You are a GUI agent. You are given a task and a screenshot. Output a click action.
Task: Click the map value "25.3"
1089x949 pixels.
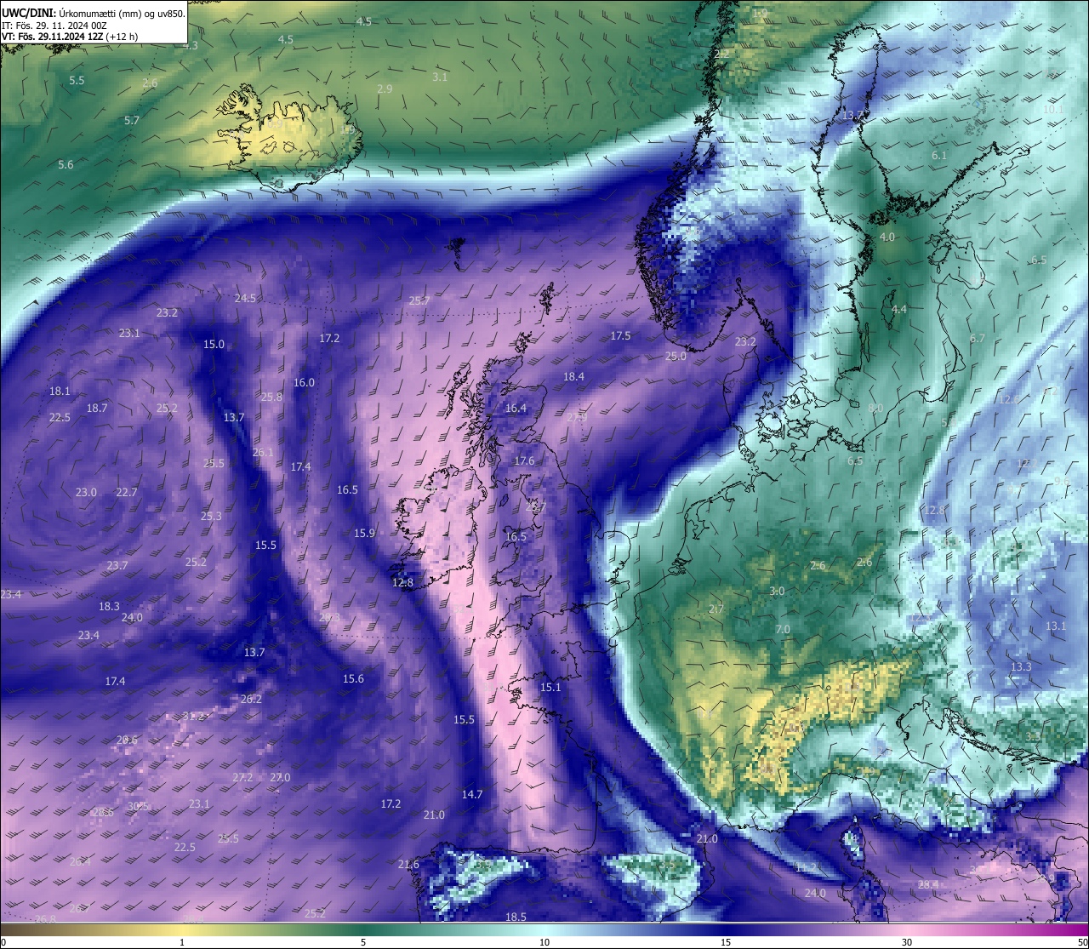tap(211, 517)
